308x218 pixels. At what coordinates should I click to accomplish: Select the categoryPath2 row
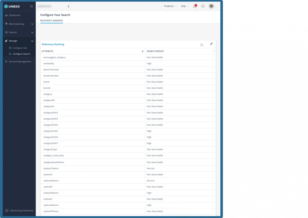128,113
